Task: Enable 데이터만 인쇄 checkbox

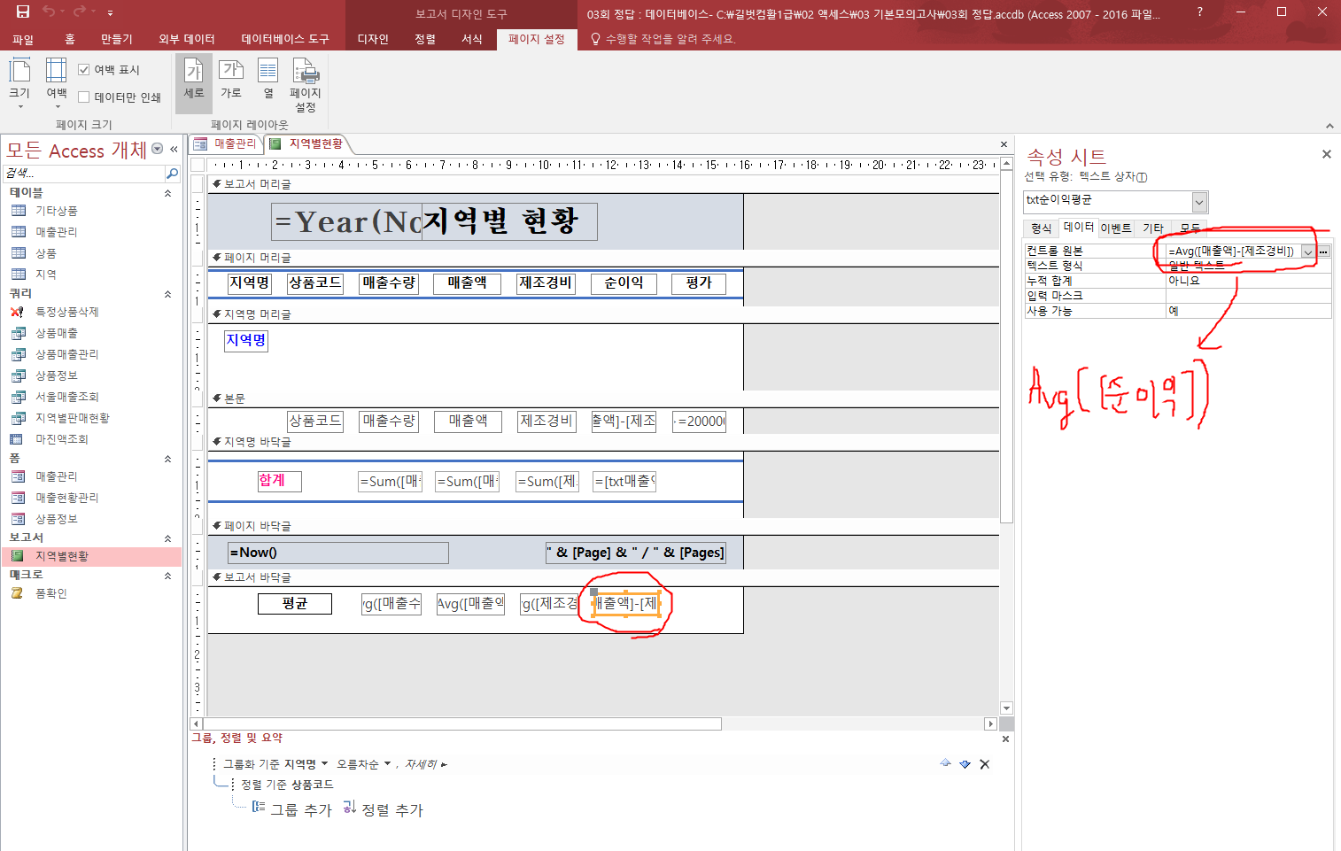Action: click(84, 97)
